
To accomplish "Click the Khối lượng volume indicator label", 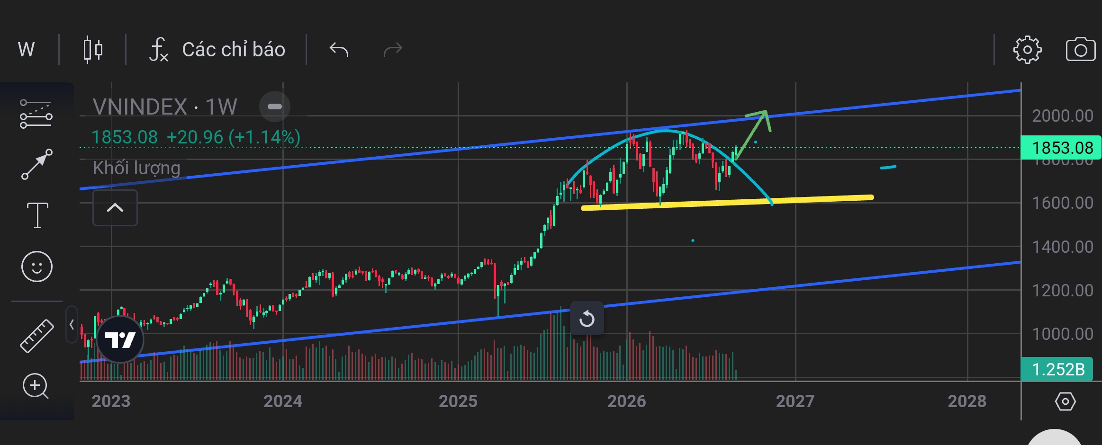I will click(136, 168).
